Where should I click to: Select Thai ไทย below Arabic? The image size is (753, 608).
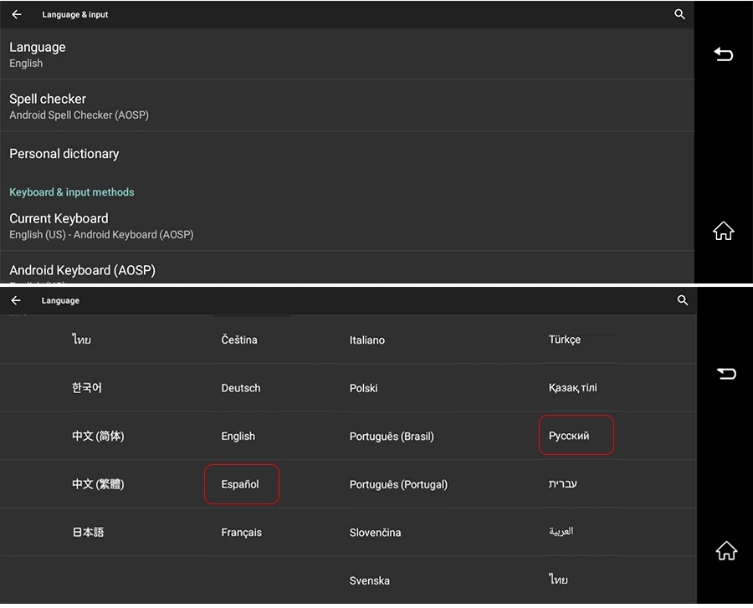(x=559, y=580)
